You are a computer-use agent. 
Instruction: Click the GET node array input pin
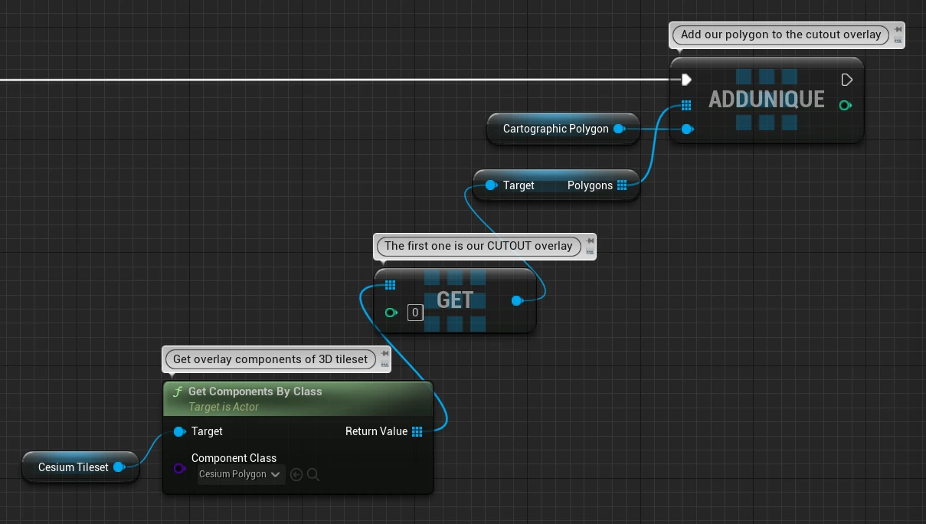click(x=390, y=286)
